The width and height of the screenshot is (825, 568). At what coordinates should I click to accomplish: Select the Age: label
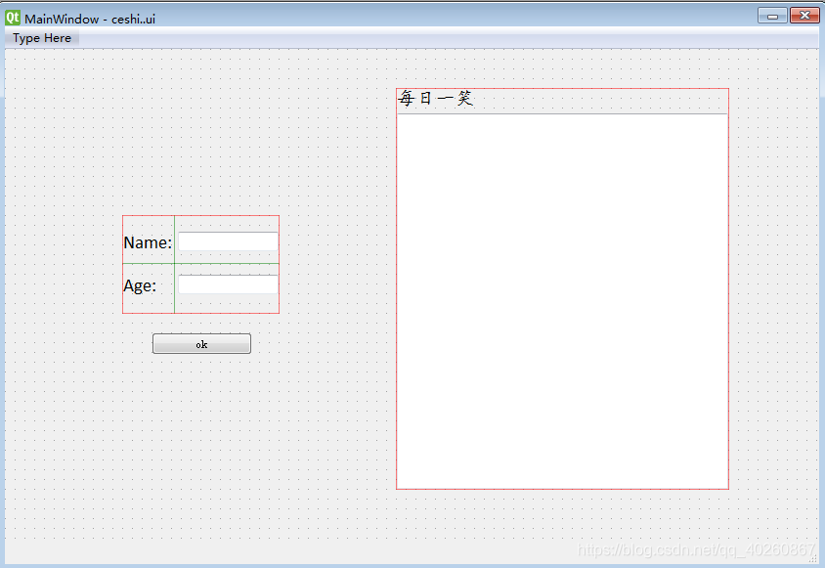[x=142, y=284]
